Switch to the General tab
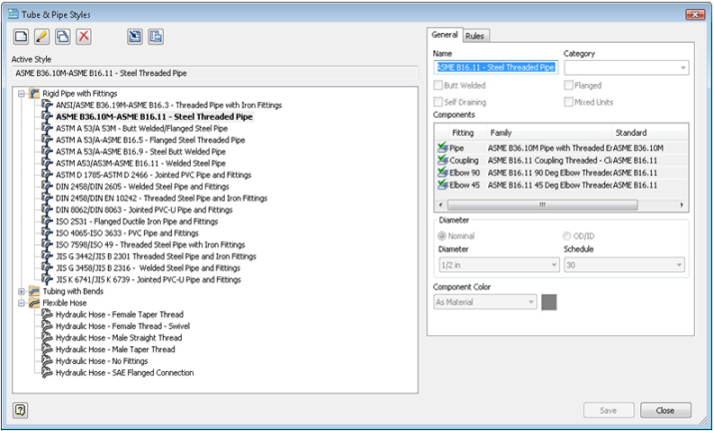 pos(444,35)
